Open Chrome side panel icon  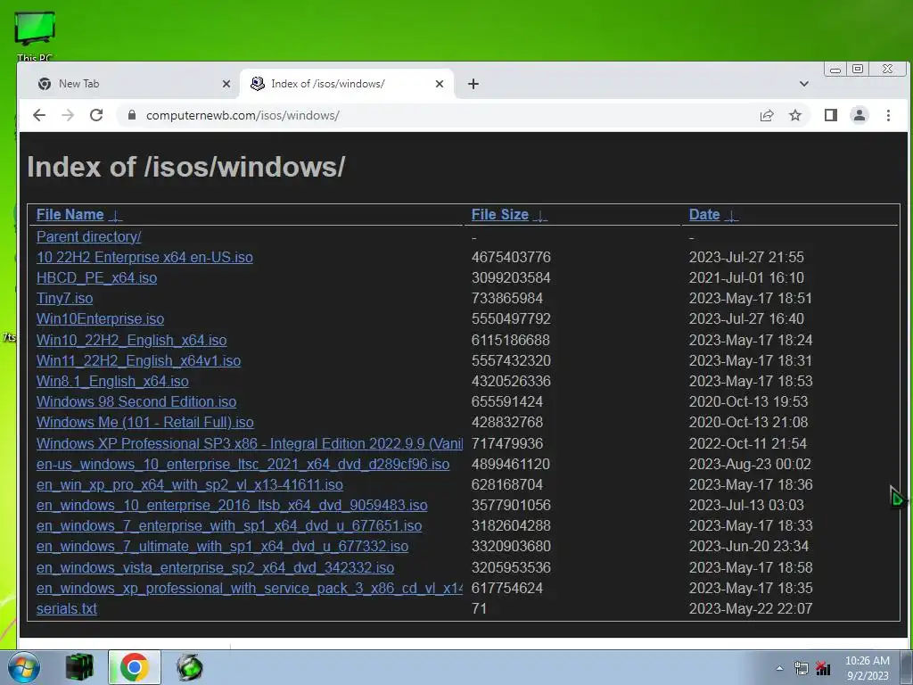831,115
